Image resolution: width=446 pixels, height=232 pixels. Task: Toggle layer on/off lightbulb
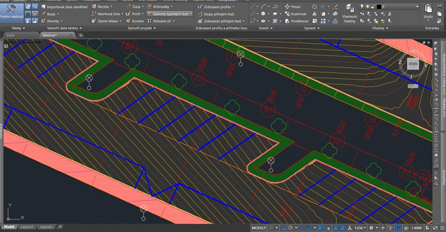coord(362,6)
